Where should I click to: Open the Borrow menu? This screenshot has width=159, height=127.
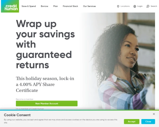pos(45,6)
